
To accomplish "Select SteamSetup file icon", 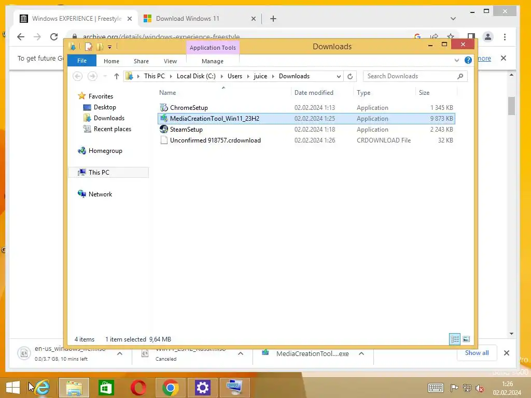I will click(163, 129).
